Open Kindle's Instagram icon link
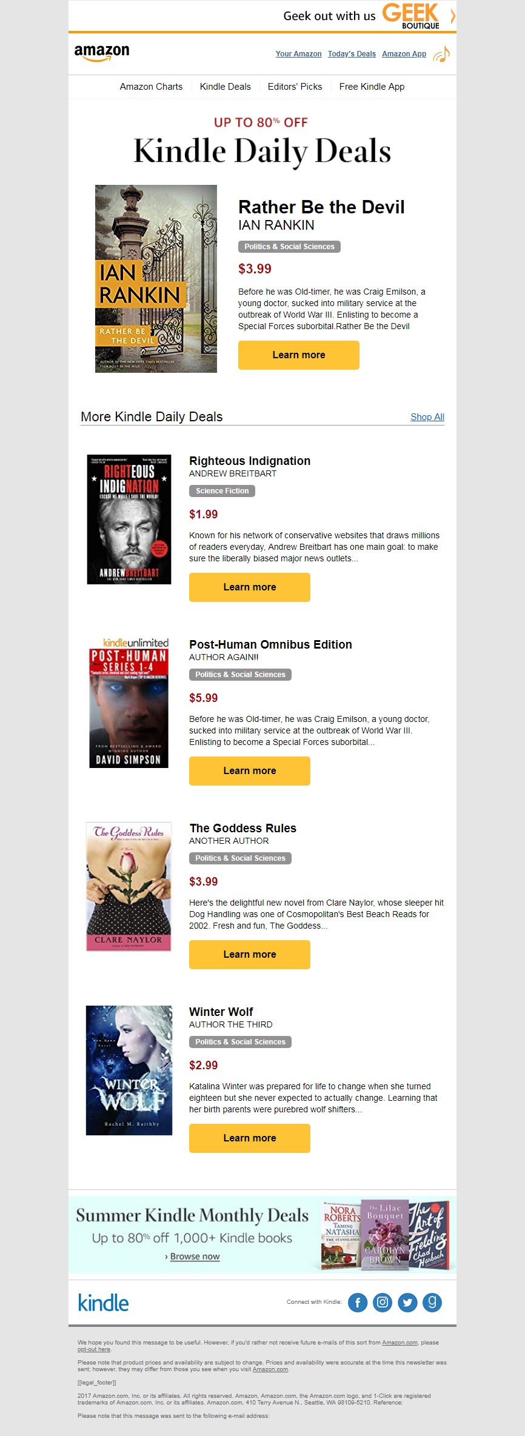Viewport: 525px width, 1436px height. [383, 1301]
